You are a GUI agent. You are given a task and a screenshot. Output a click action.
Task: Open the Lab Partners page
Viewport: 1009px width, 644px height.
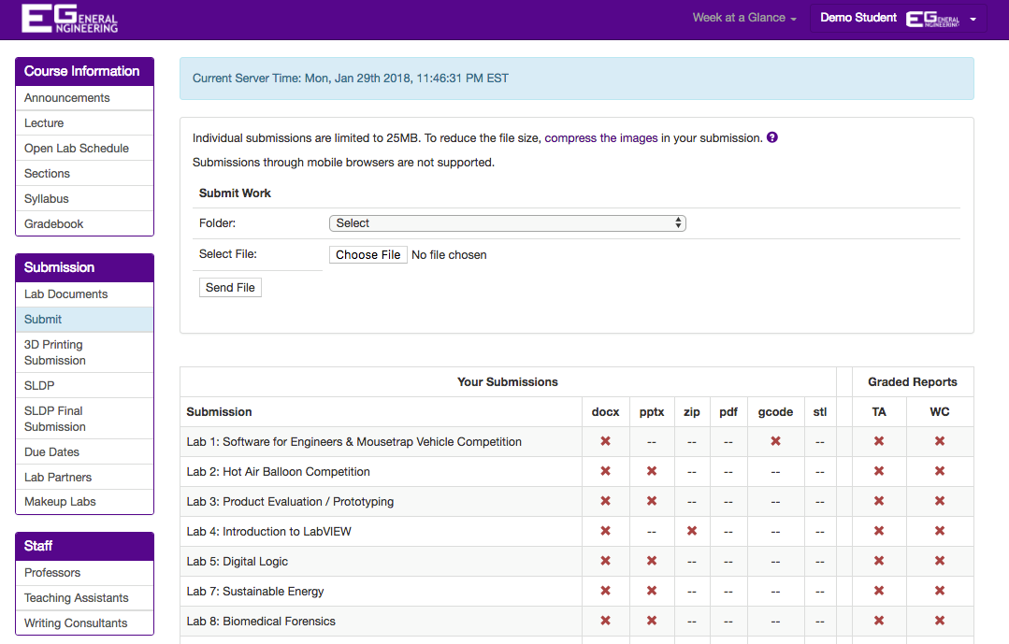tap(84, 477)
